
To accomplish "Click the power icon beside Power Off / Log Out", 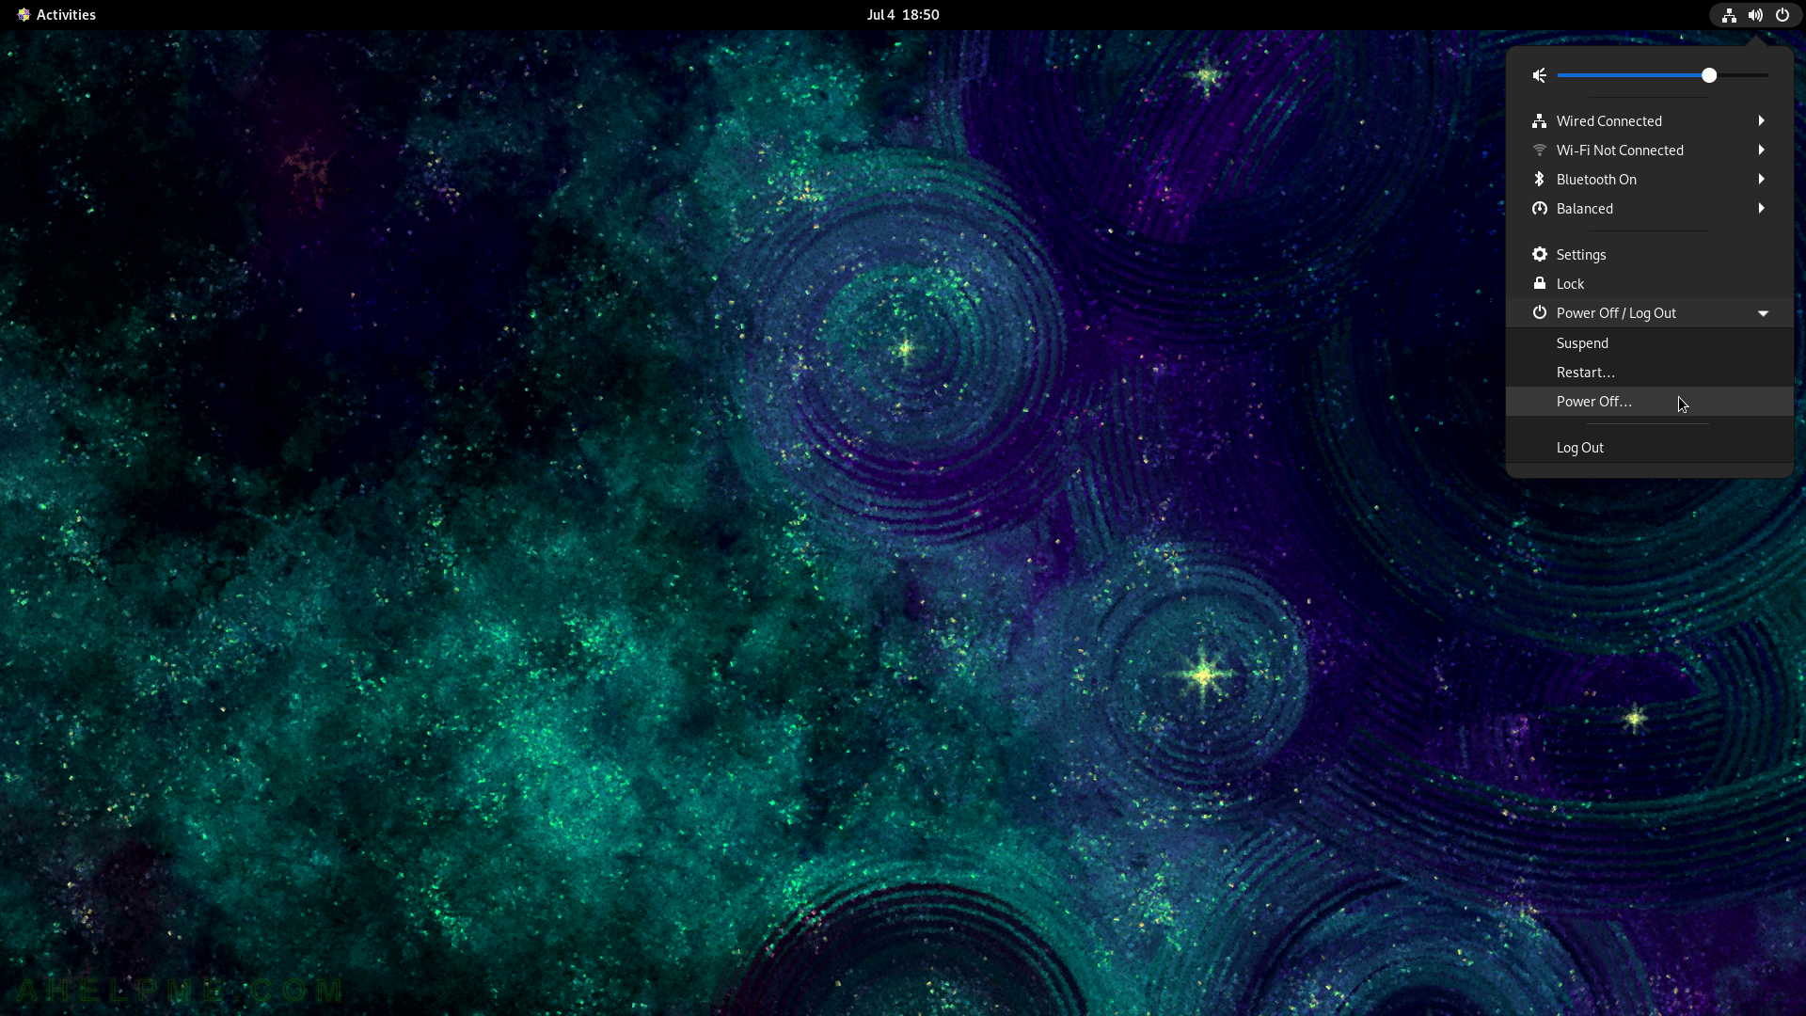I will pos(1539,312).
